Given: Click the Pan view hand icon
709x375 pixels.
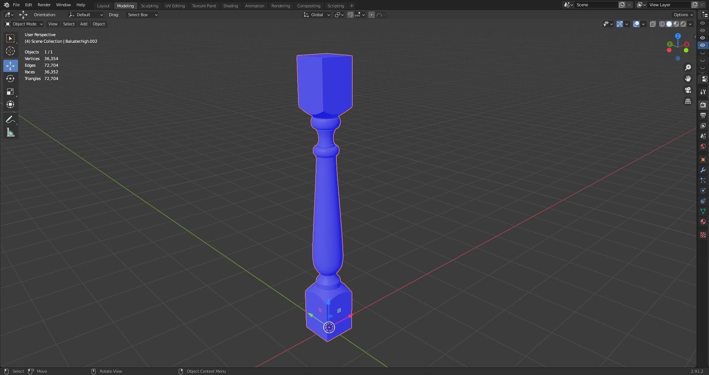Looking at the screenshot, I should pyautogui.click(x=688, y=79).
